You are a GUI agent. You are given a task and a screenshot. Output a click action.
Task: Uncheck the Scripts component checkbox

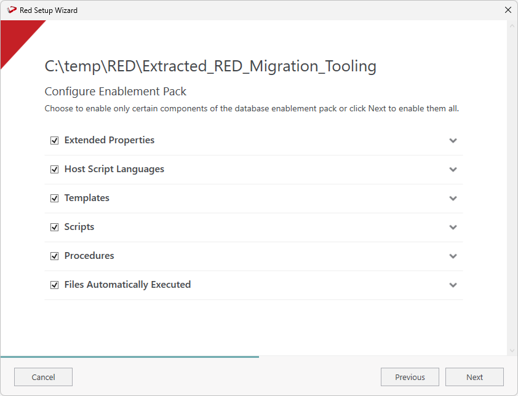54,228
